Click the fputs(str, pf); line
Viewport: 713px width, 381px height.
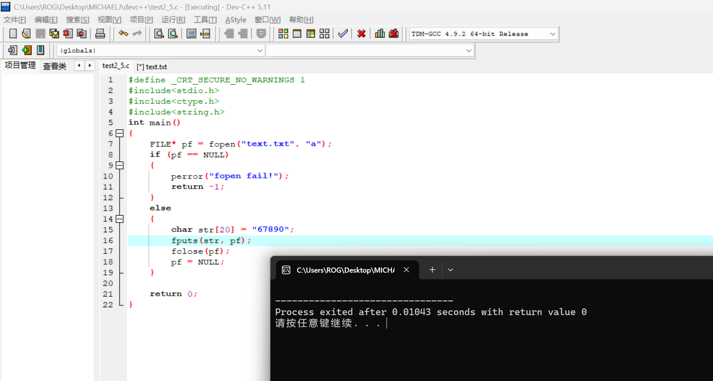tap(211, 241)
